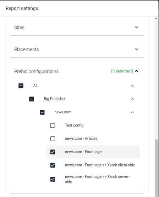This screenshot has width=159, height=197.
Task: Open the Placements panel header
Action: [x=77, y=49]
